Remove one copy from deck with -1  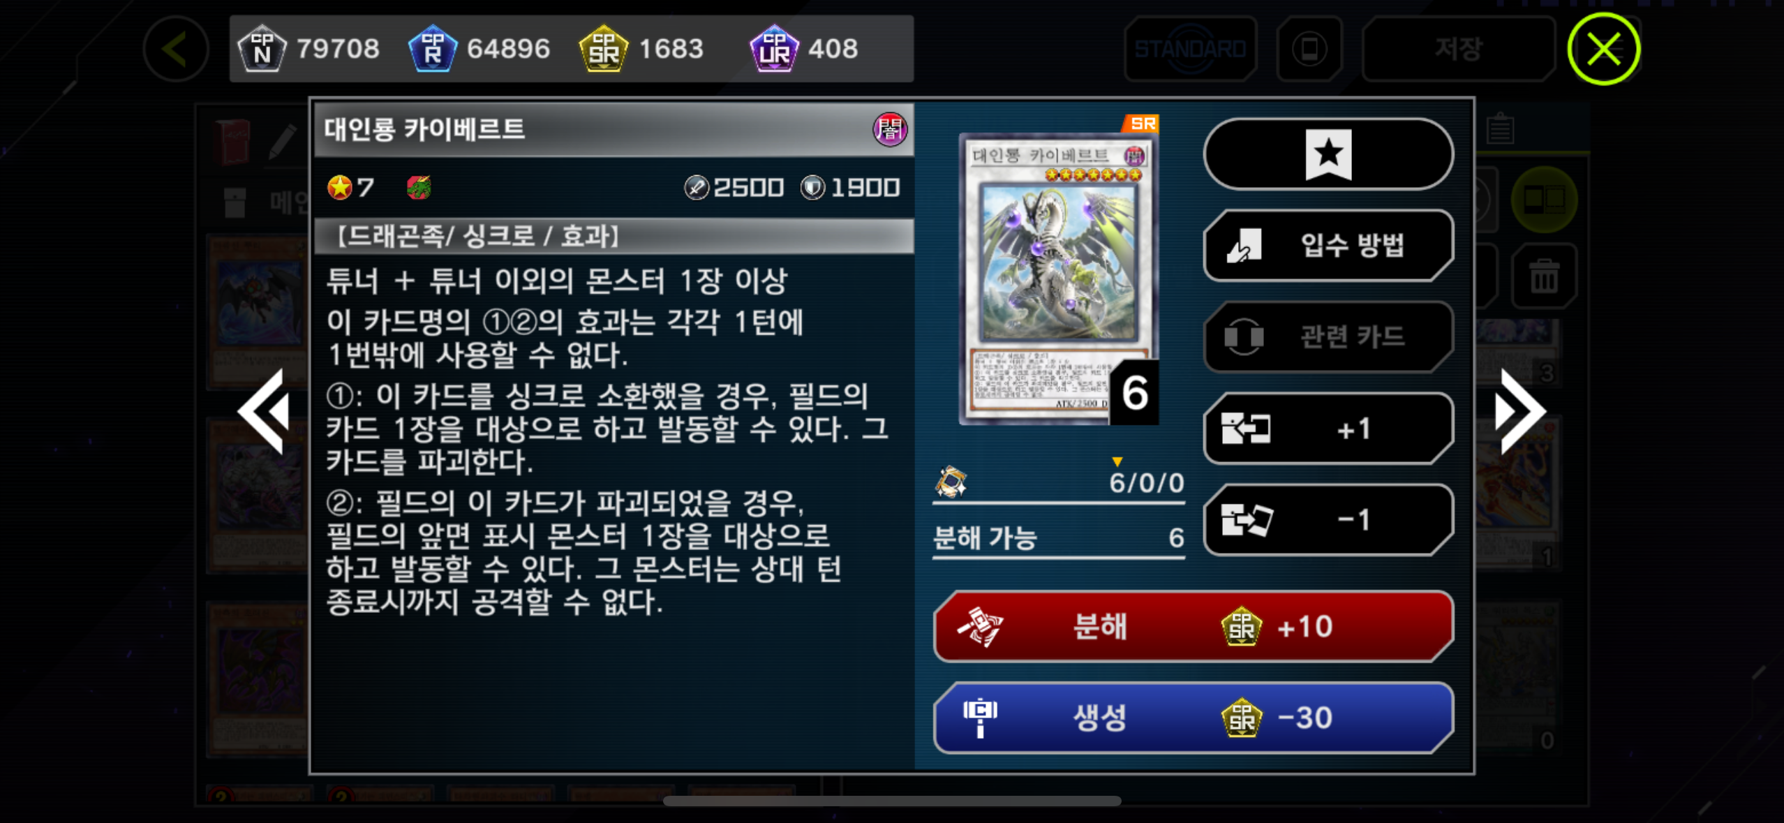pos(1328,520)
